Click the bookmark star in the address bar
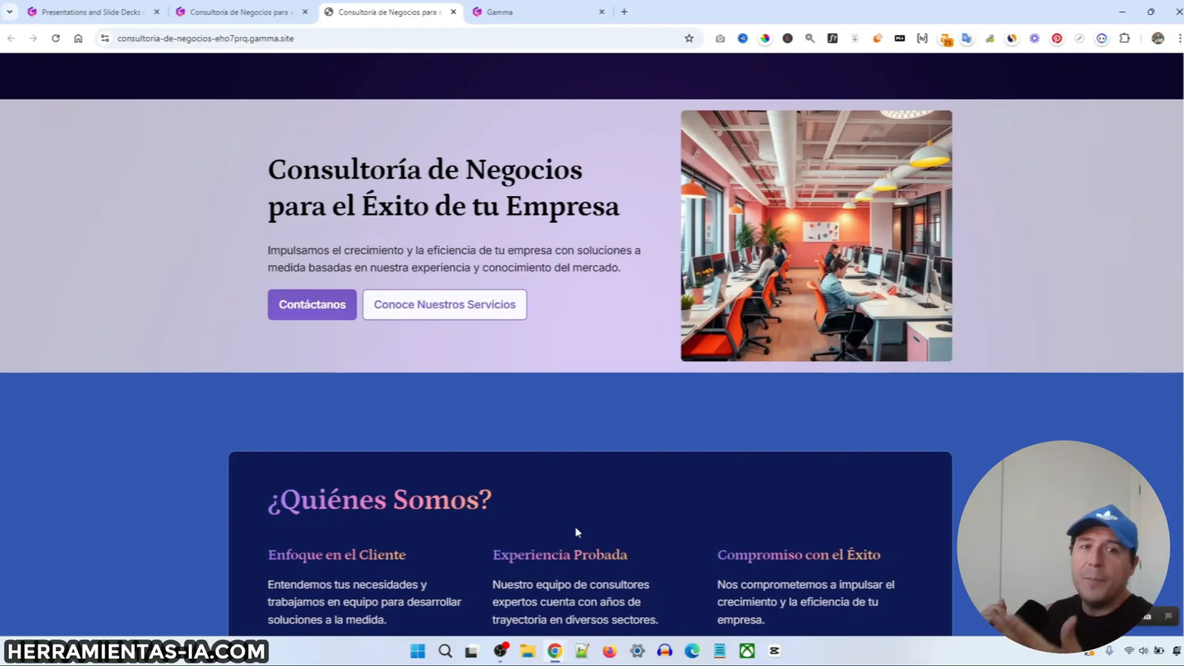The height and width of the screenshot is (666, 1184). pos(689,38)
